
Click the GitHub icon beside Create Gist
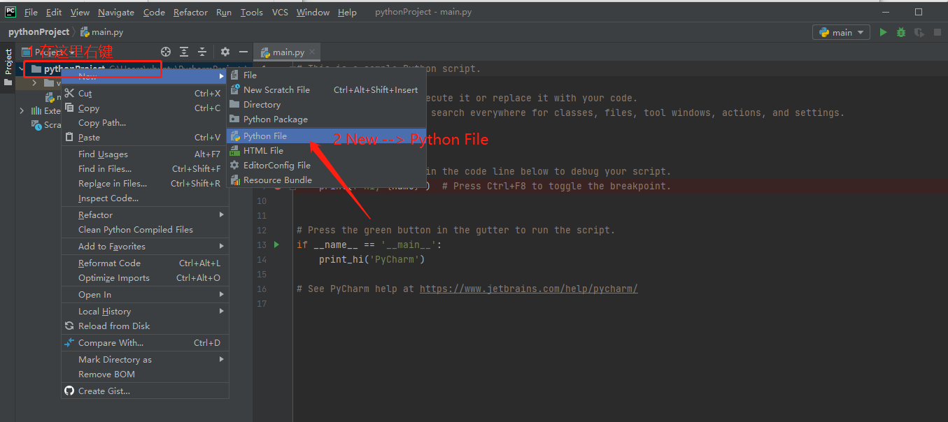click(69, 391)
